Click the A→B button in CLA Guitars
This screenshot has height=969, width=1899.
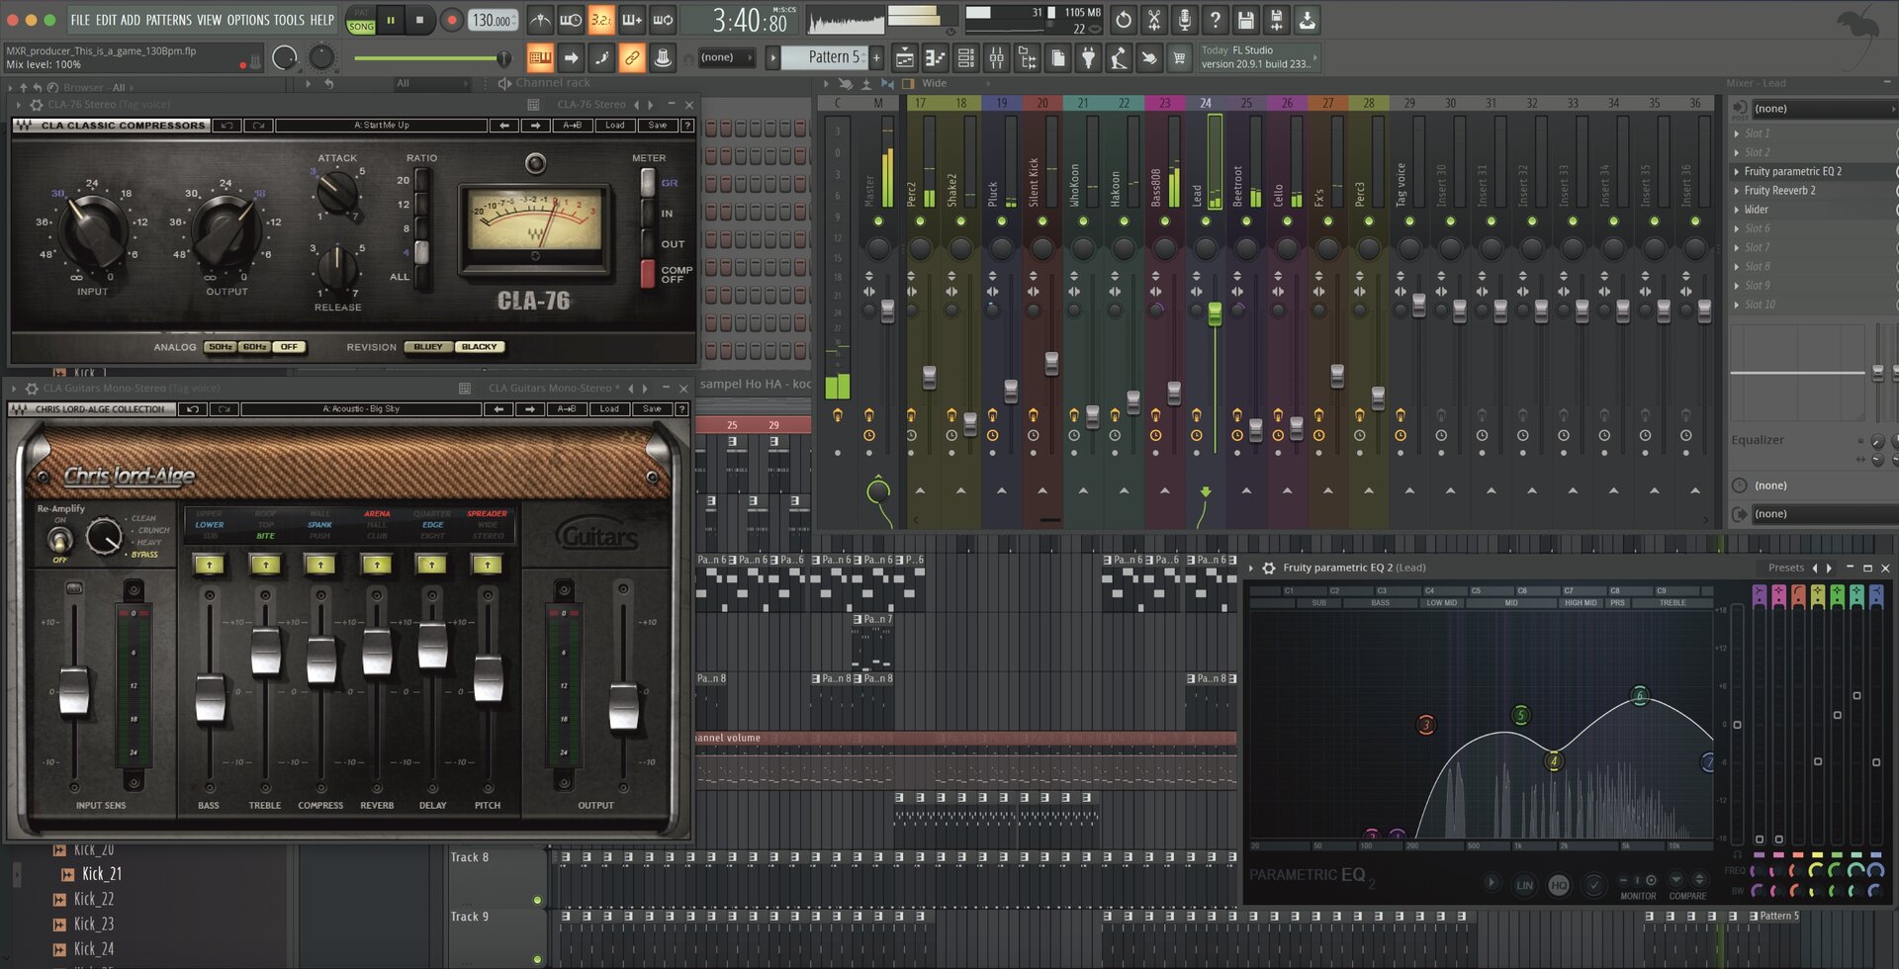(566, 409)
